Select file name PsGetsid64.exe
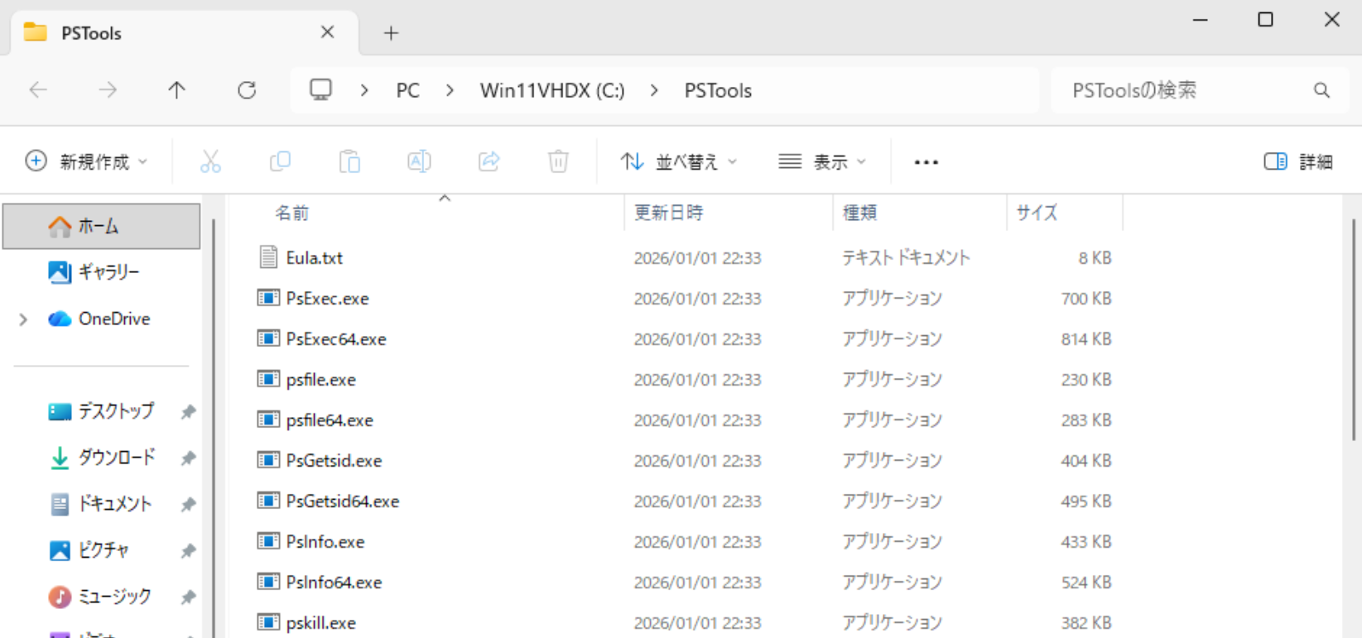 343,501
